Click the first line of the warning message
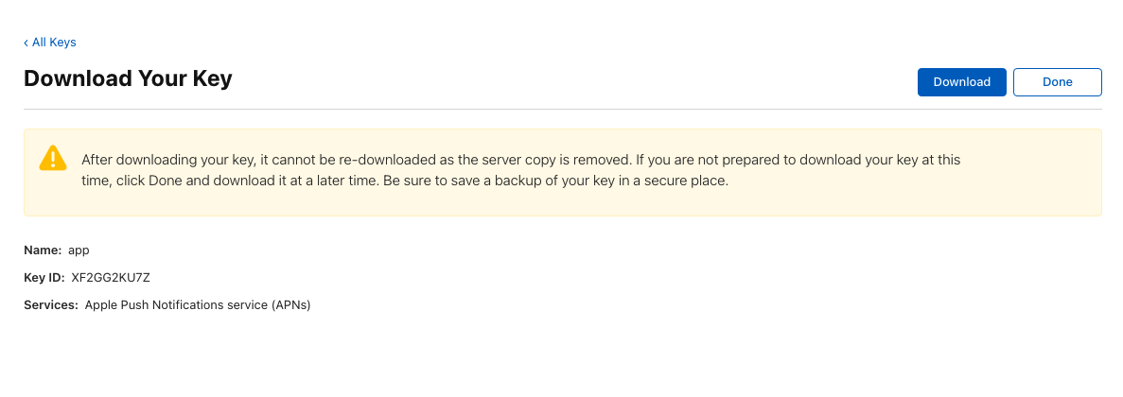 520,160
